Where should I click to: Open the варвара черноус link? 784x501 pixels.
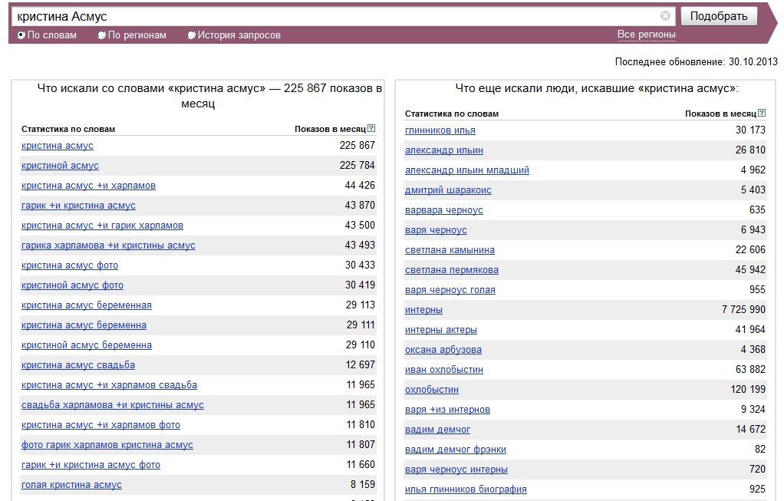point(444,210)
